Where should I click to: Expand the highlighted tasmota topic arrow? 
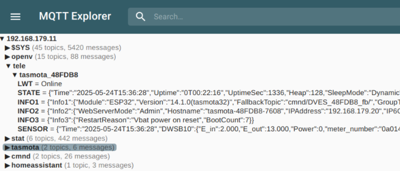tap(7, 147)
